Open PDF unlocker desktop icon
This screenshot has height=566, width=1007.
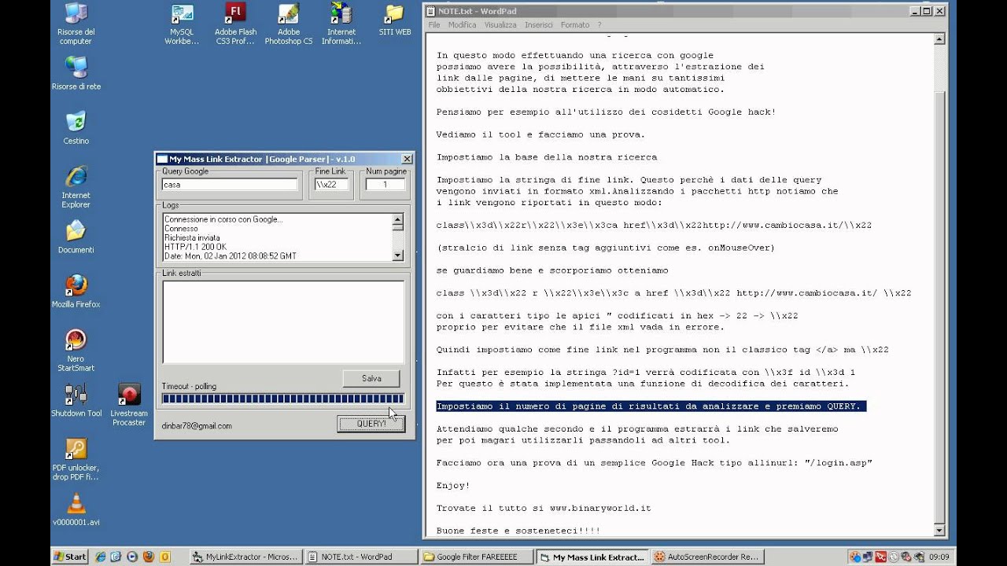(76, 458)
